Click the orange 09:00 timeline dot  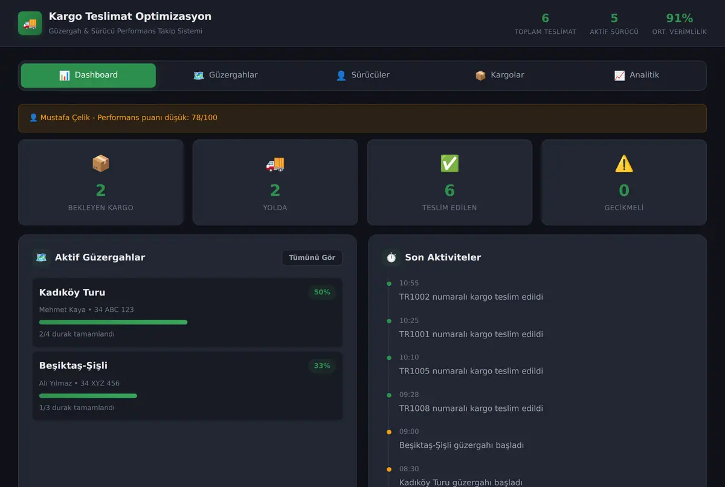[x=388, y=432]
